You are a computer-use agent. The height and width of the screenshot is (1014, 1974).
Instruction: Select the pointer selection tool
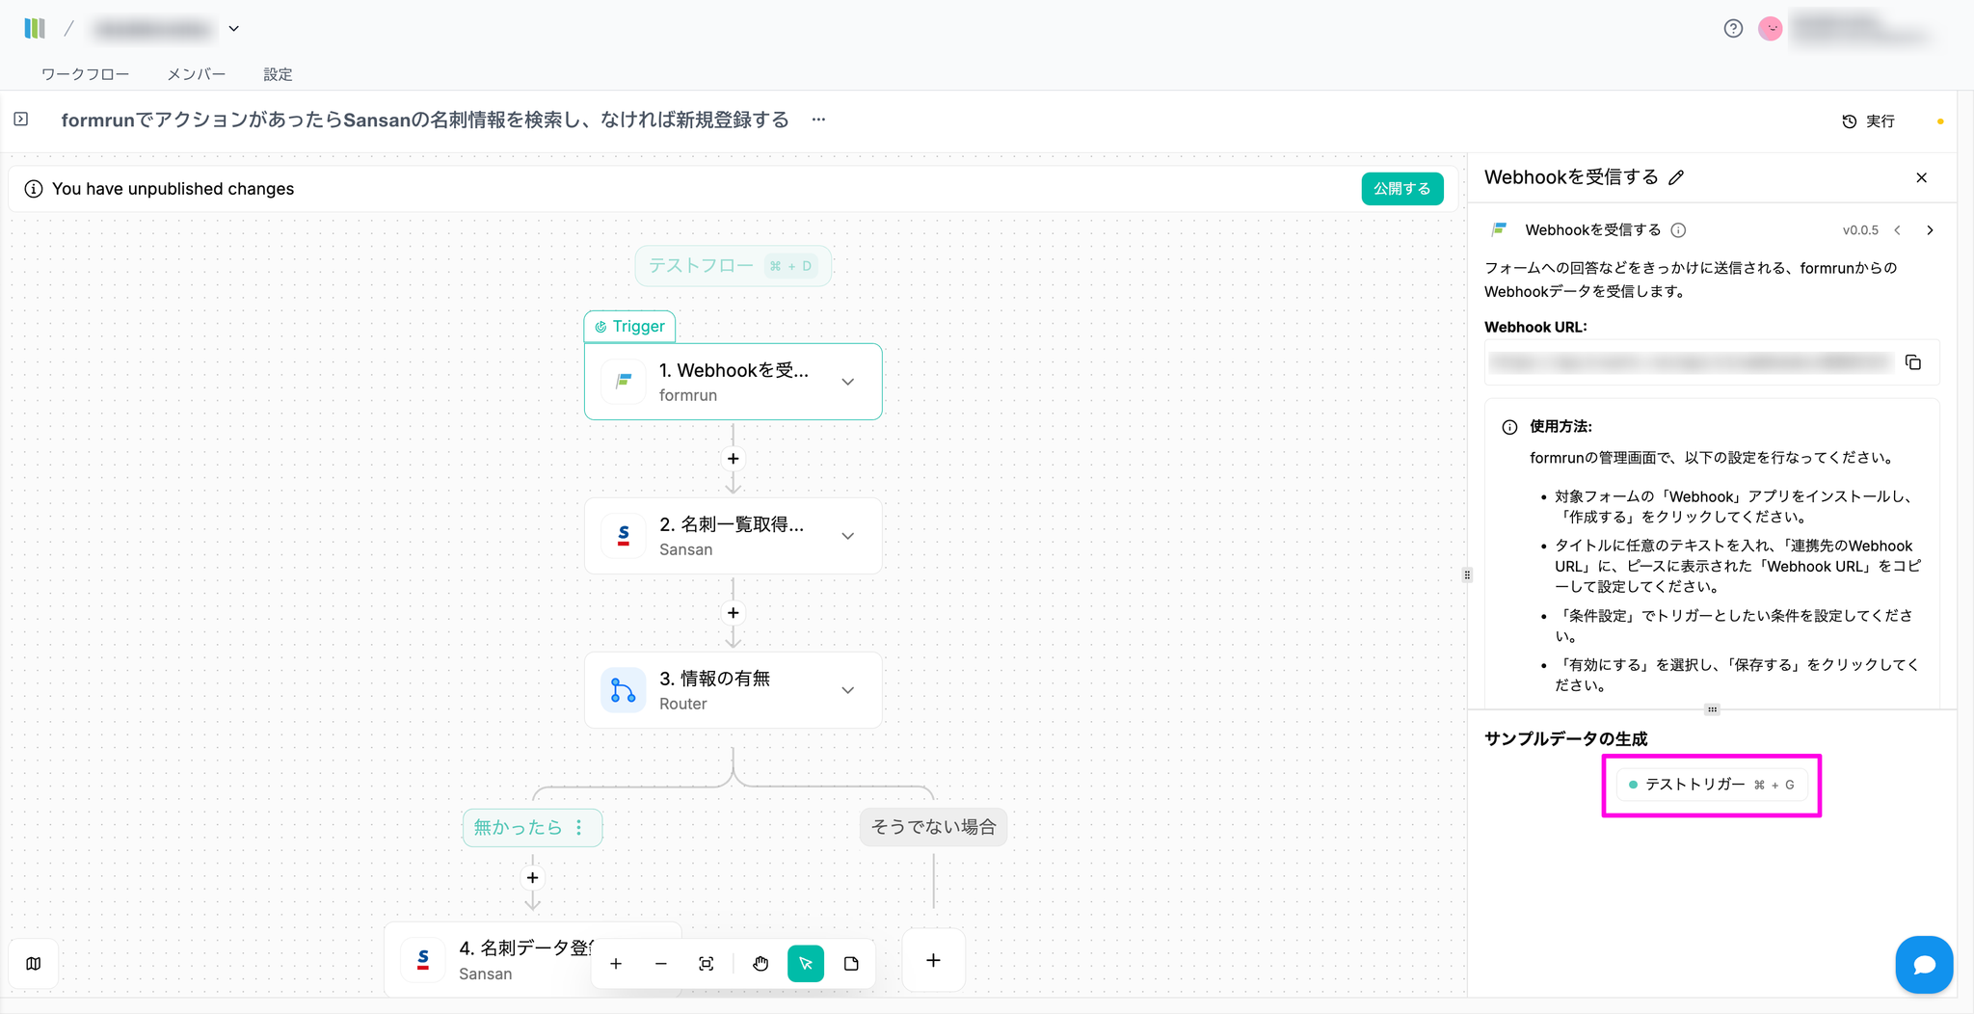pyautogui.click(x=806, y=964)
